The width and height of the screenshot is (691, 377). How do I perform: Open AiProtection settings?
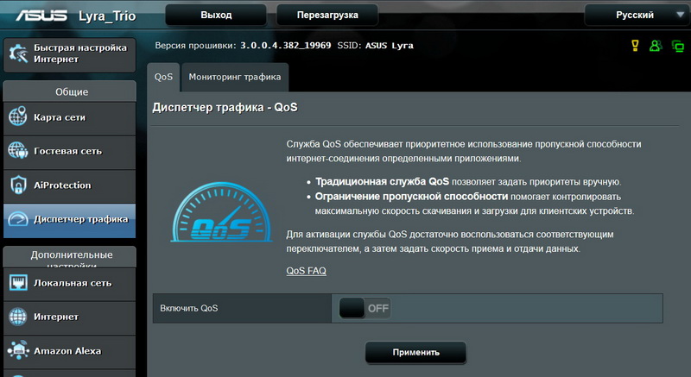click(x=68, y=185)
